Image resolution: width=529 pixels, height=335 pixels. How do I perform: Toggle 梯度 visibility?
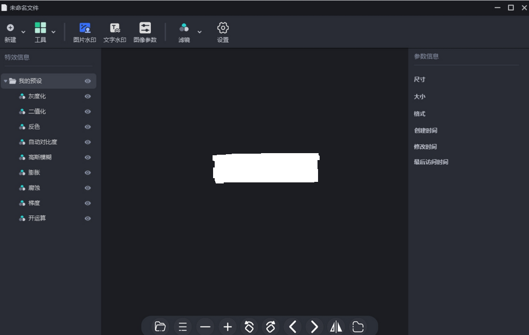pyautogui.click(x=88, y=203)
